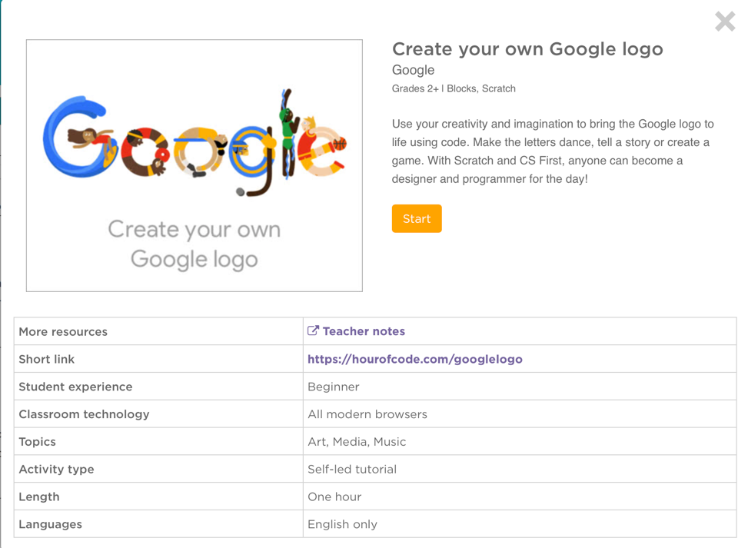Viewport: 748px width, 548px height.
Task: Click the 'Topics' row label
Action: pos(37,442)
